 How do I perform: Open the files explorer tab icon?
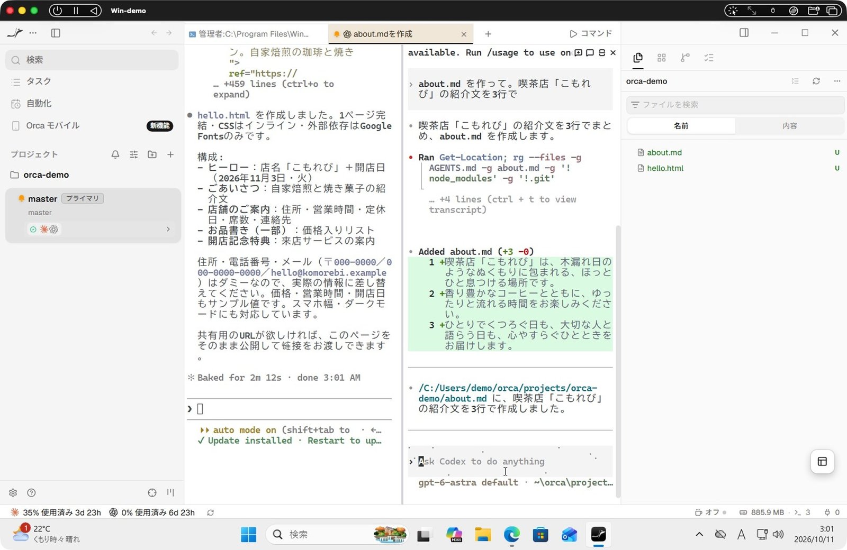point(638,58)
